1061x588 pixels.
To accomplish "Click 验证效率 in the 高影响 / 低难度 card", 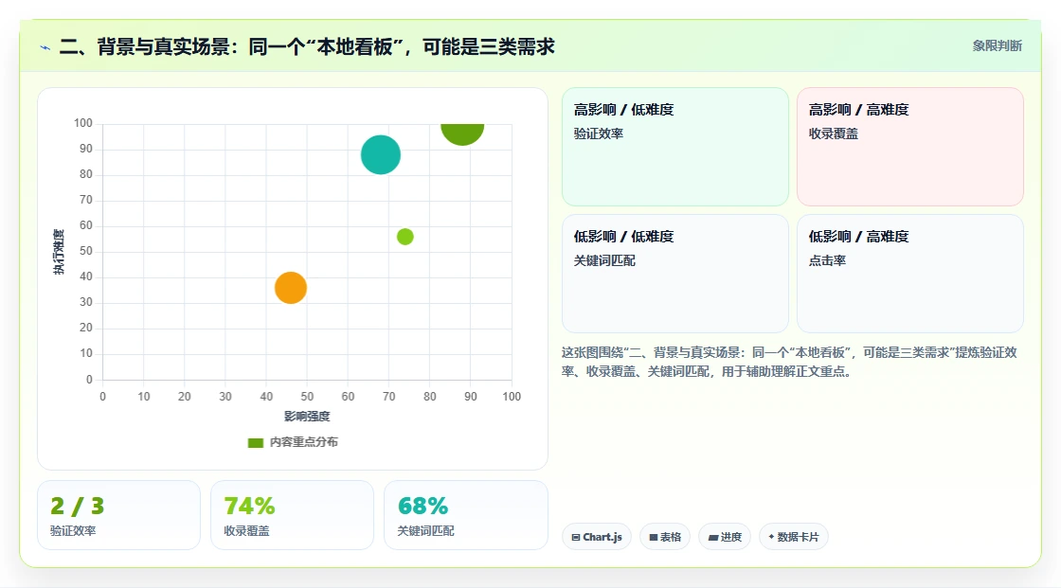I will (598, 134).
